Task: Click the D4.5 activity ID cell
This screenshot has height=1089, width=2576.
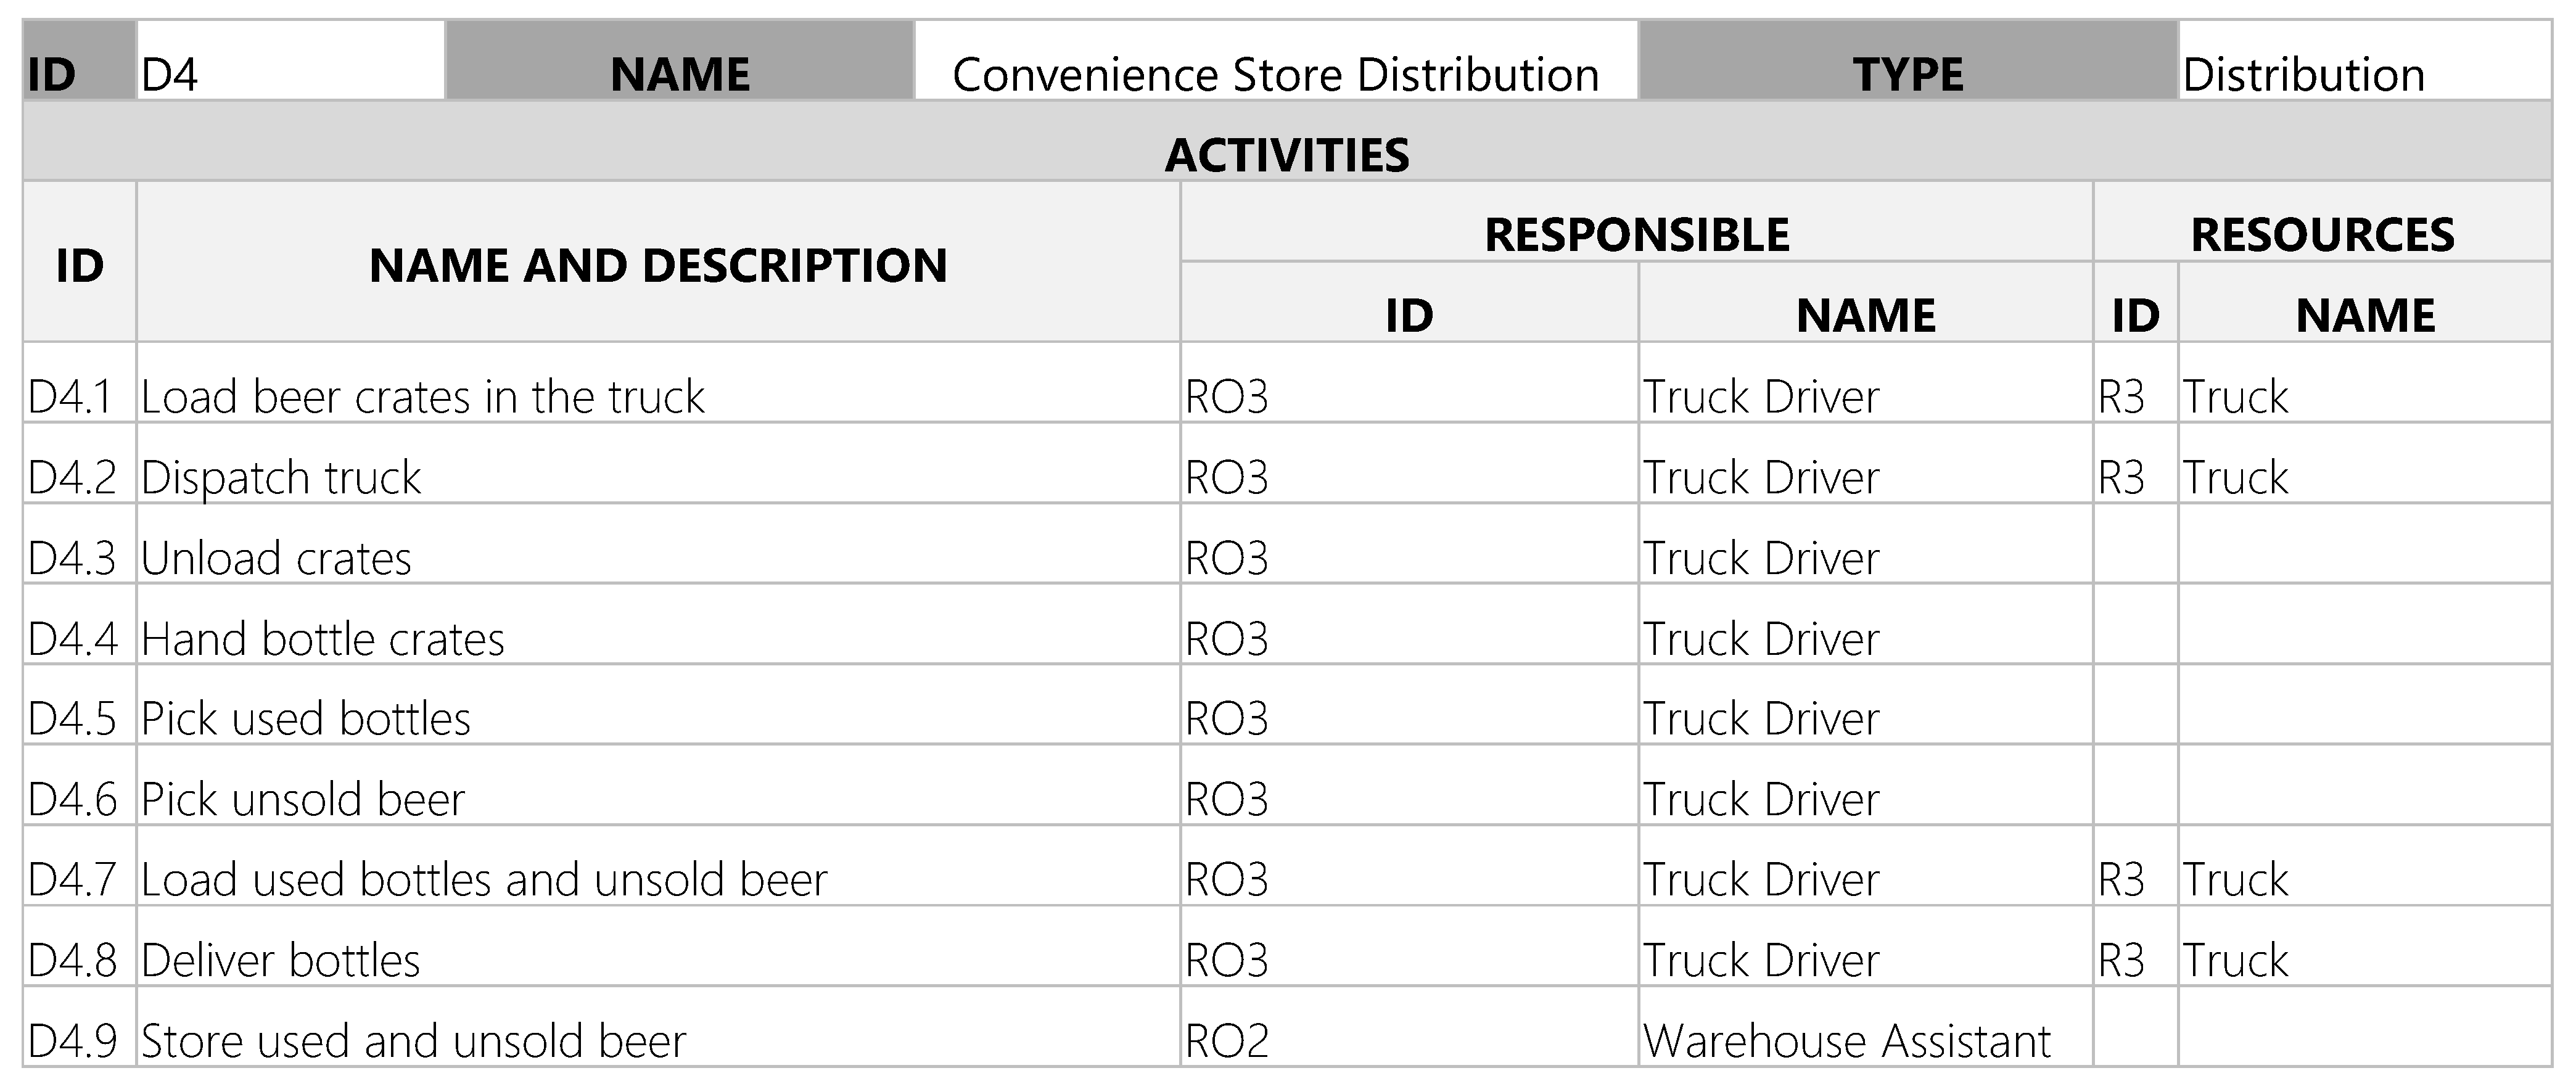Action: tap(73, 718)
